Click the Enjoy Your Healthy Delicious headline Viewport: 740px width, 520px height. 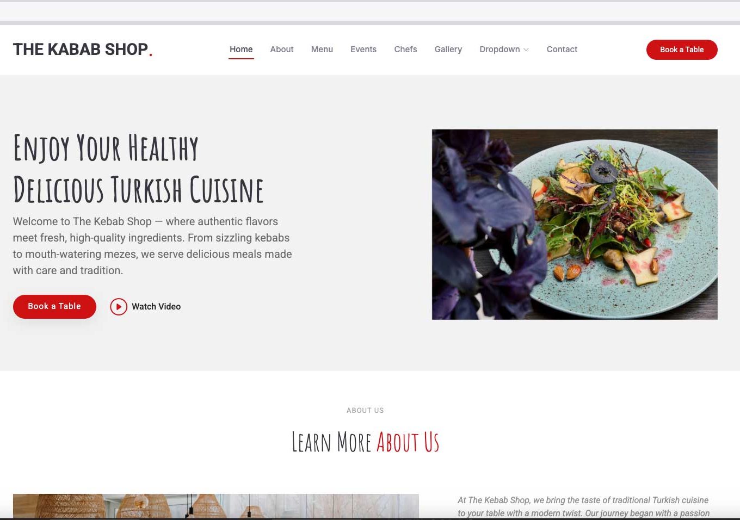click(x=138, y=169)
